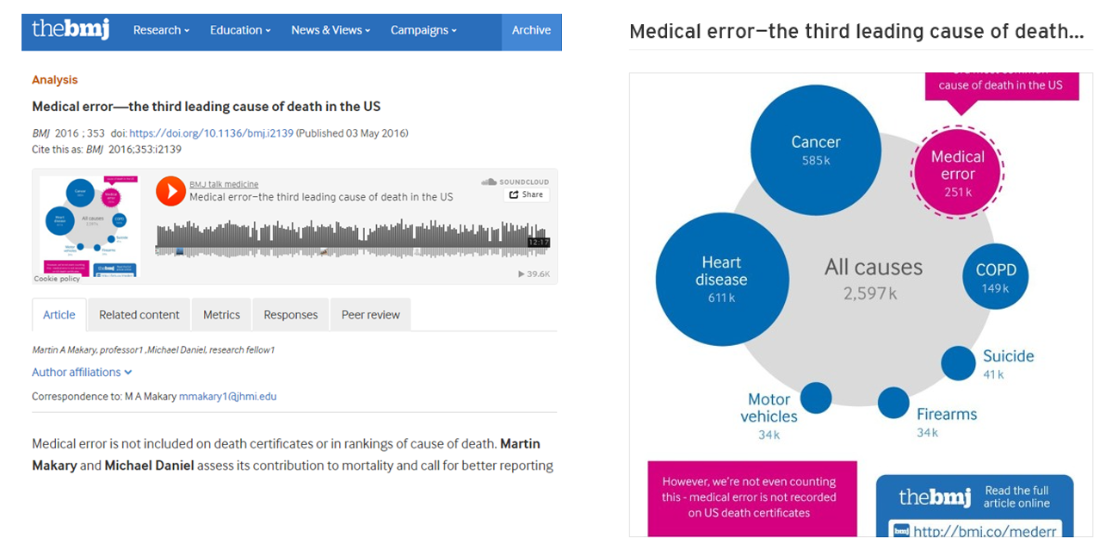Screen dimensions: 1112x549
Task: Open the Responses tab
Action: [291, 315]
